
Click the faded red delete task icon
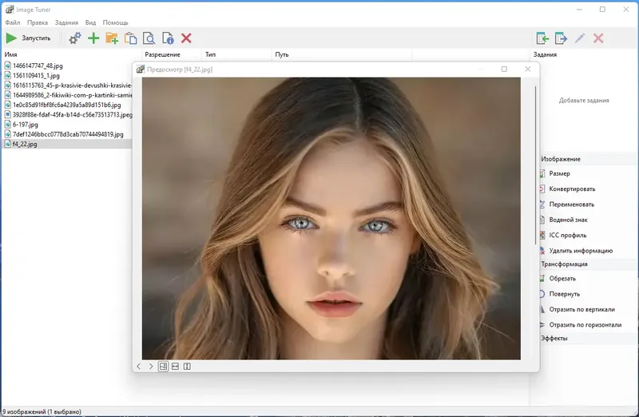[598, 38]
